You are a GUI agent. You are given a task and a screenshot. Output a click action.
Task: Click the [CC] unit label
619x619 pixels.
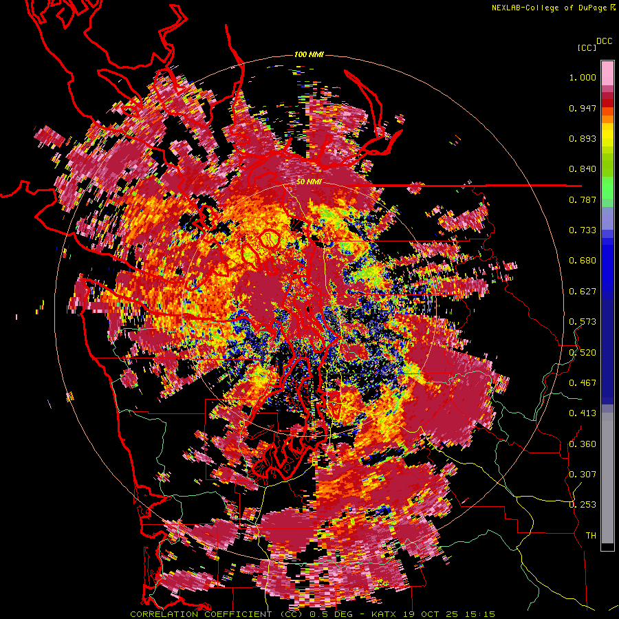587,47
